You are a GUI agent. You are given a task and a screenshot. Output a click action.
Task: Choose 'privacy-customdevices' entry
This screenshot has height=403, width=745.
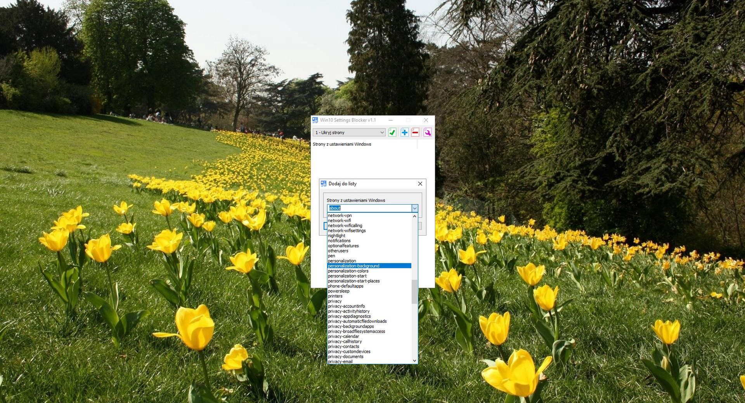click(x=369, y=351)
